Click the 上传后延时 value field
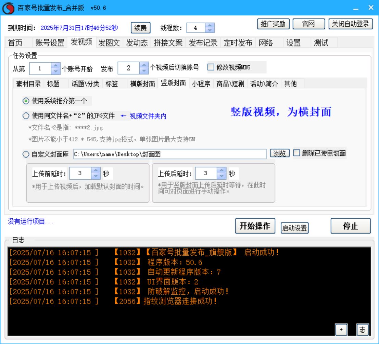Image resolution: width=379 pixels, height=344 pixels. [x=206, y=173]
